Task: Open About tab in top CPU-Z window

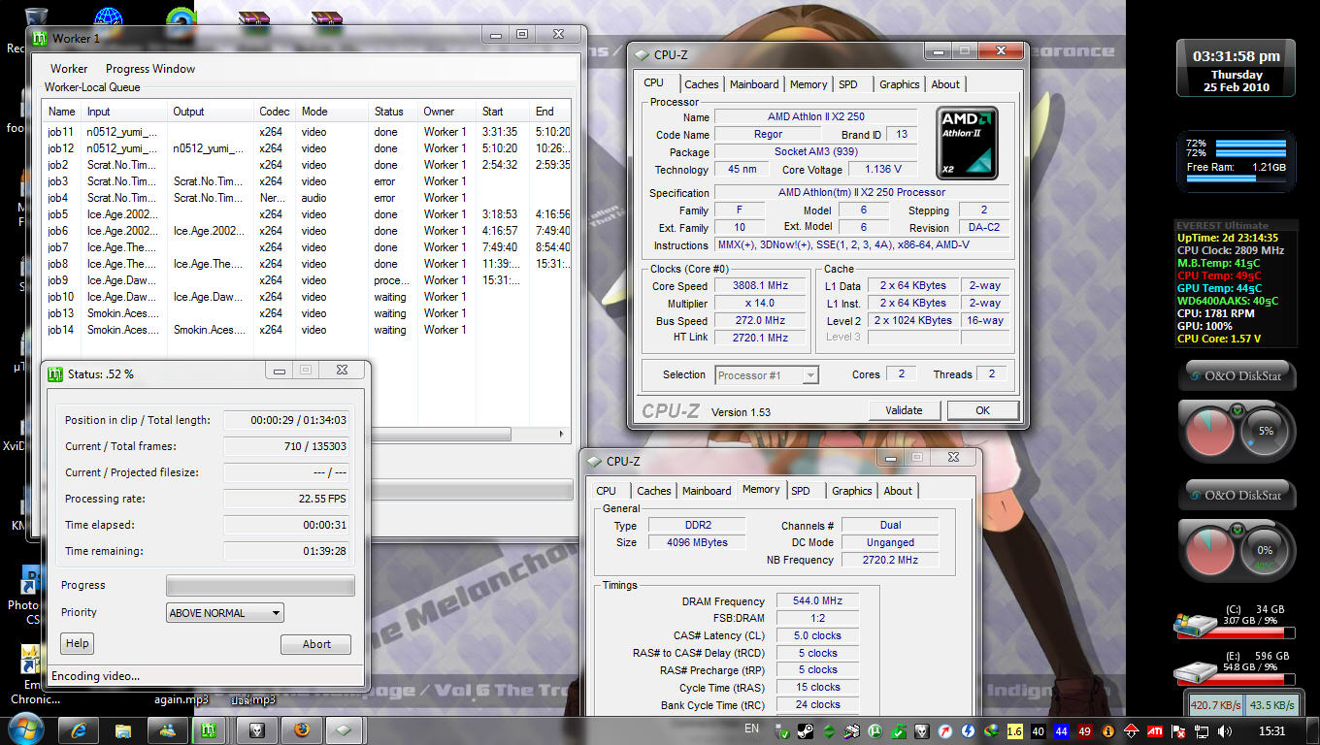Action: click(945, 84)
